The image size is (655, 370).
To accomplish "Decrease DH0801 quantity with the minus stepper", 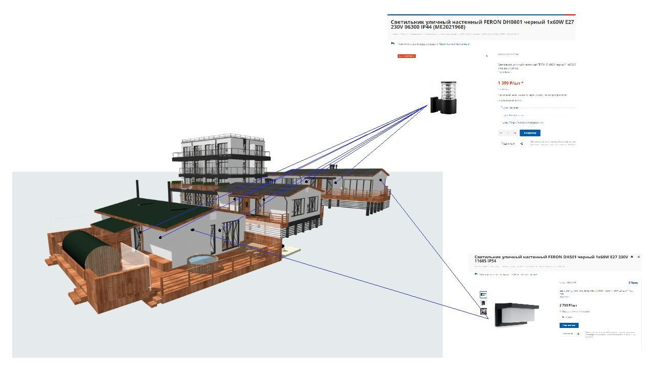I will [501, 133].
